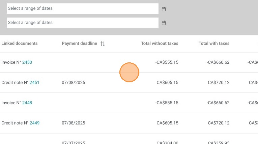Click the 'Total without taxes' column header
Image resolution: width=258 pixels, height=144 pixels.
pos(160,43)
